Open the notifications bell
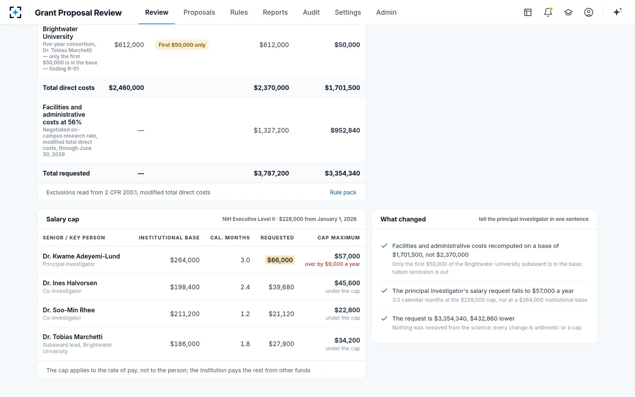This screenshot has width=635, height=397. pyautogui.click(x=548, y=12)
